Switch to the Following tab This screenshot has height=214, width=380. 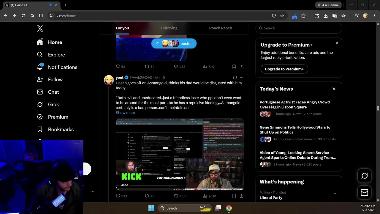point(169,28)
